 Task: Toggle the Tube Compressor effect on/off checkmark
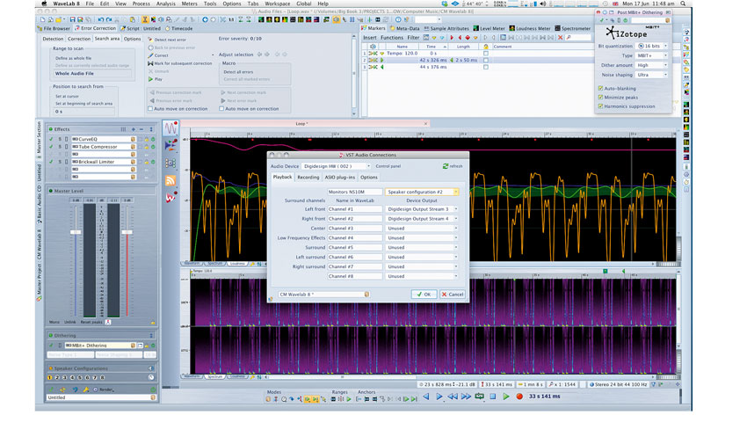point(51,147)
